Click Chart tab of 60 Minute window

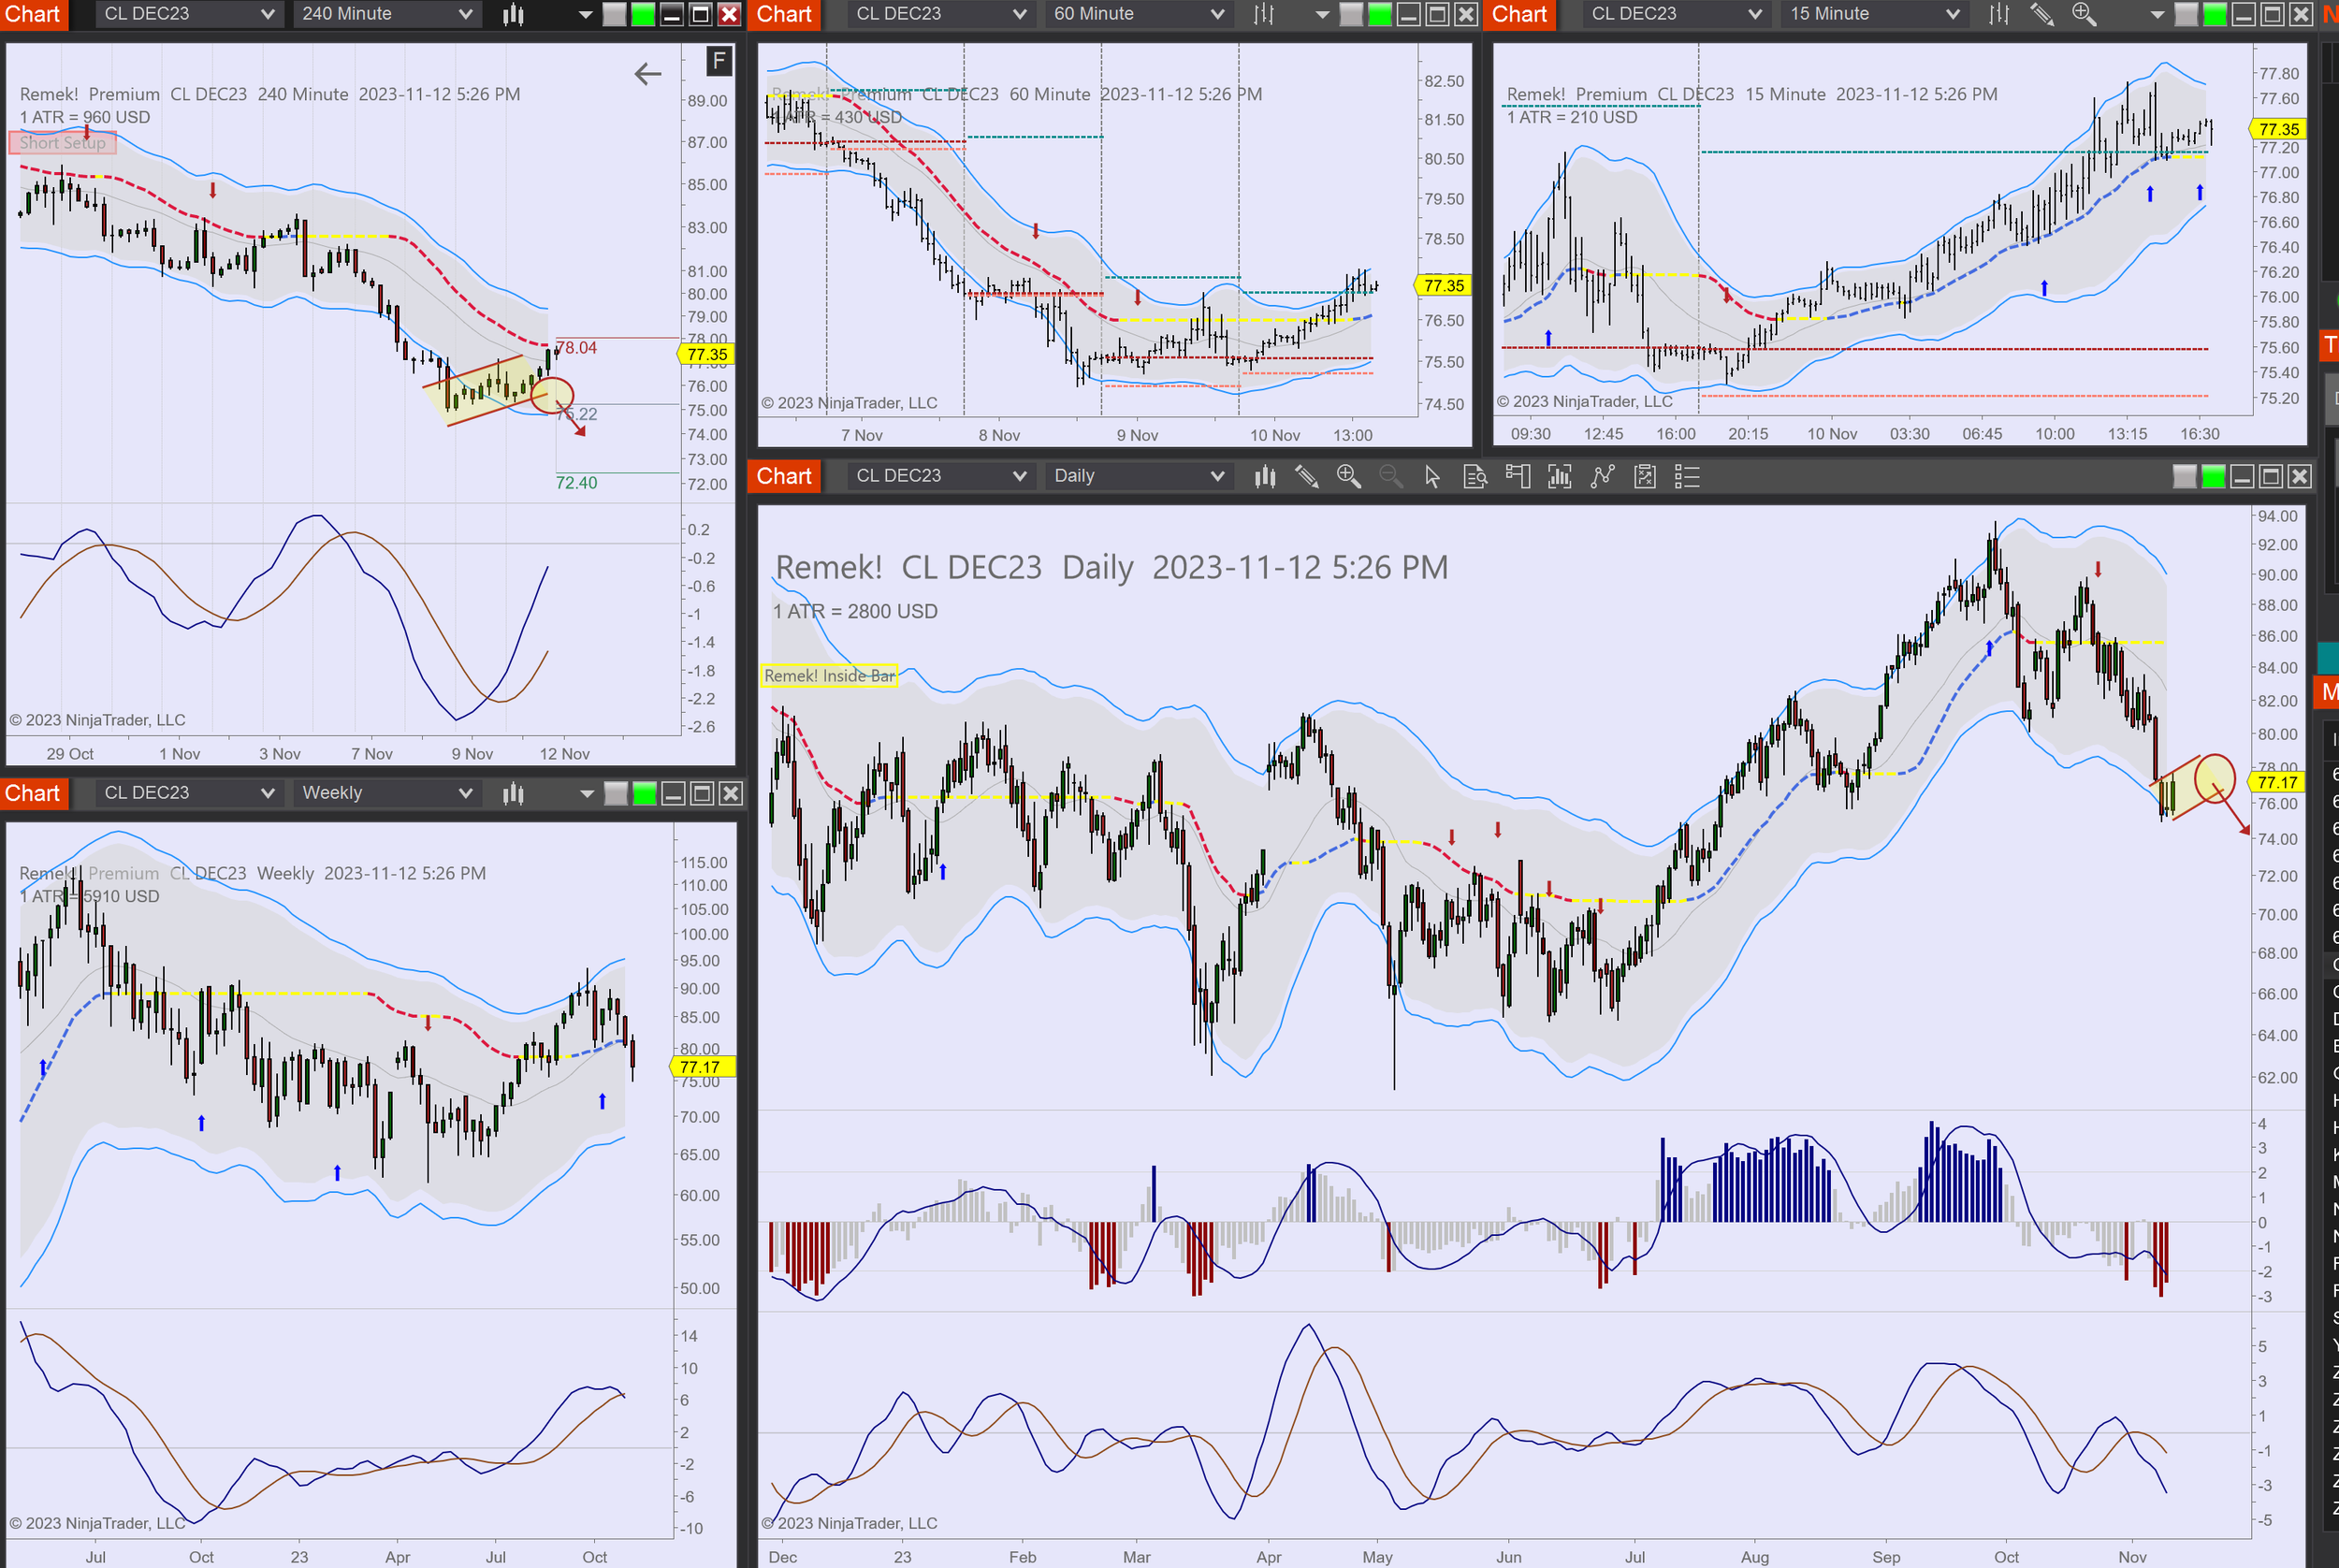pos(784,14)
